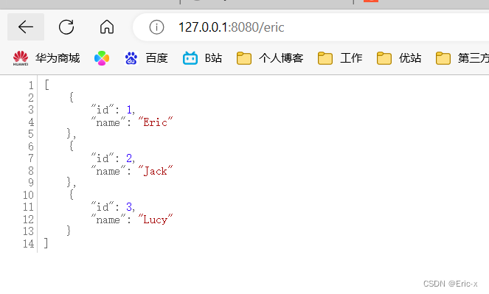Open the 优站 folder icon
Viewport: 489px width, 294px height.
[384, 58]
